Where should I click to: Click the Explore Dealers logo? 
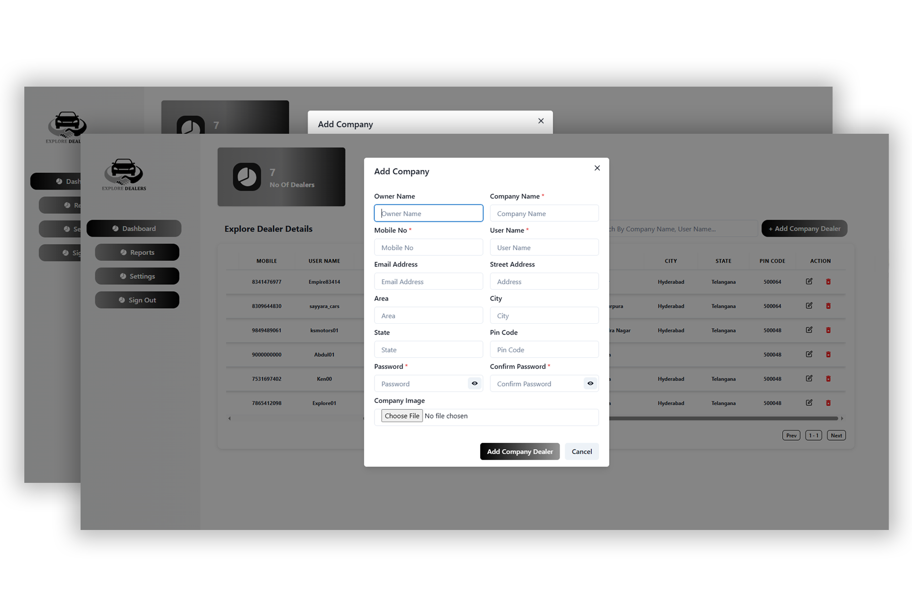point(124,174)
